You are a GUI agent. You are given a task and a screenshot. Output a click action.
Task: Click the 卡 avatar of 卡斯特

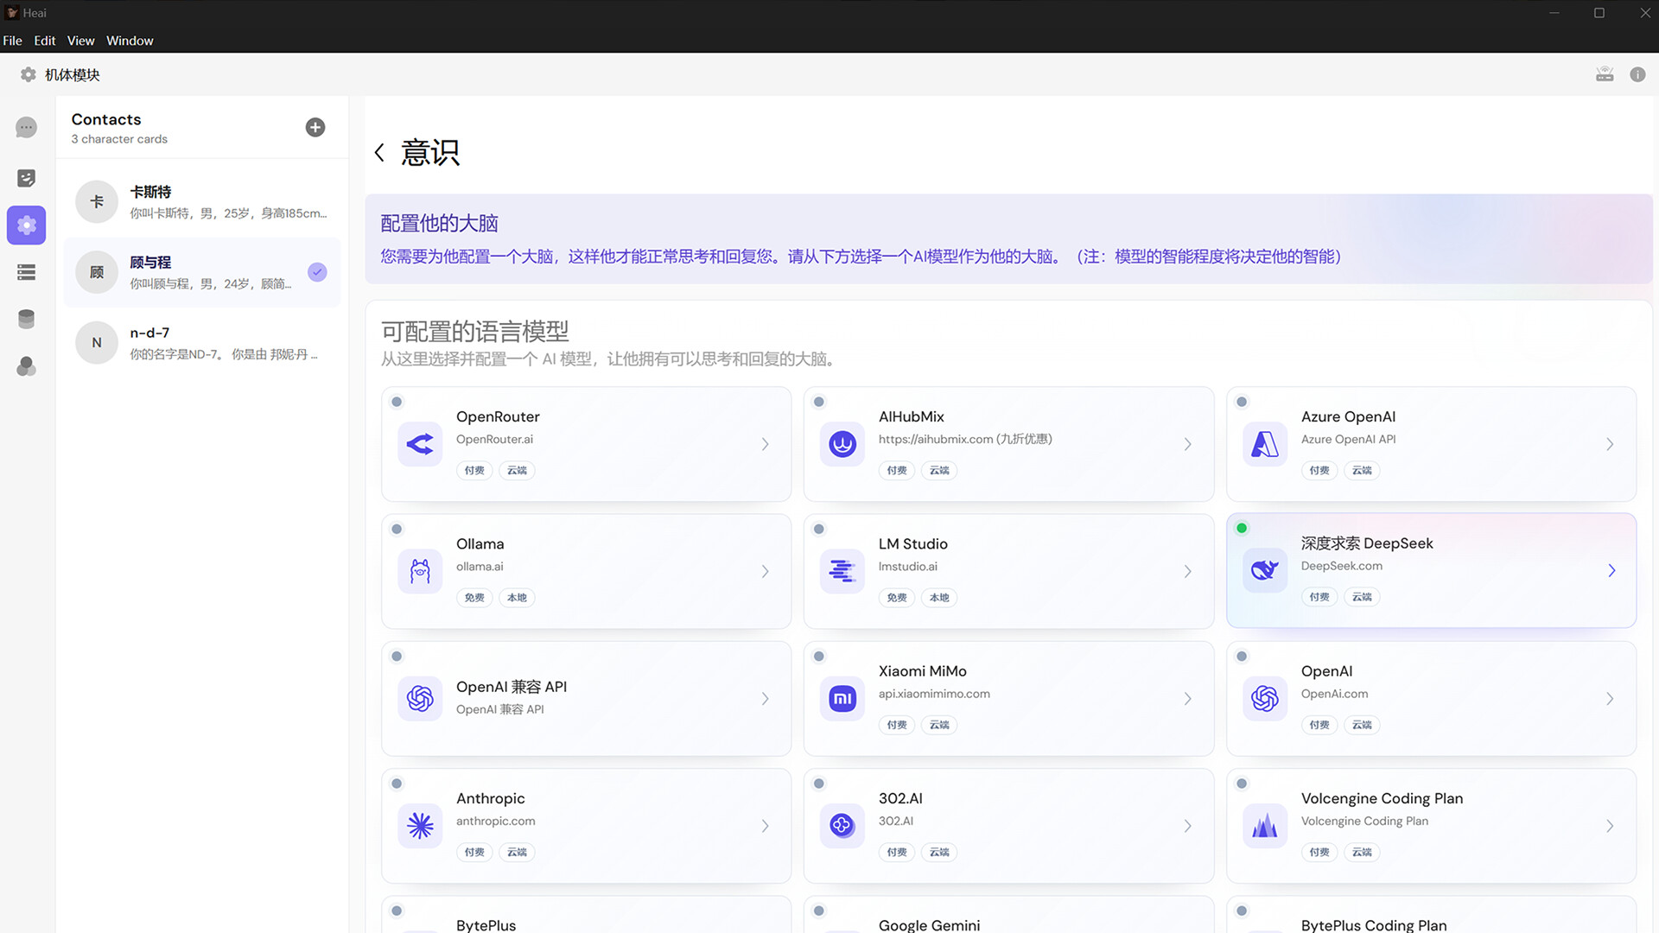point(97,201)
